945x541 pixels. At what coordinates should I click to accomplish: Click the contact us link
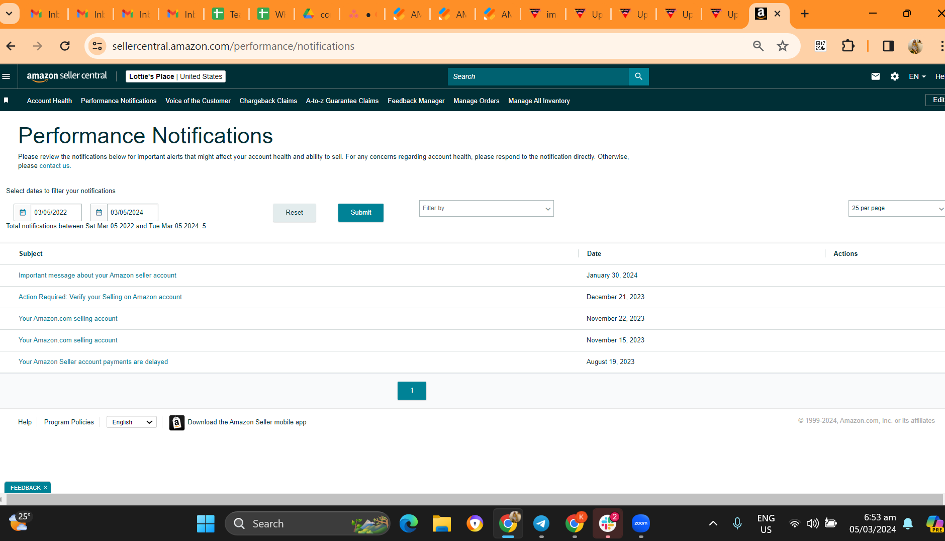click(54, 166)
